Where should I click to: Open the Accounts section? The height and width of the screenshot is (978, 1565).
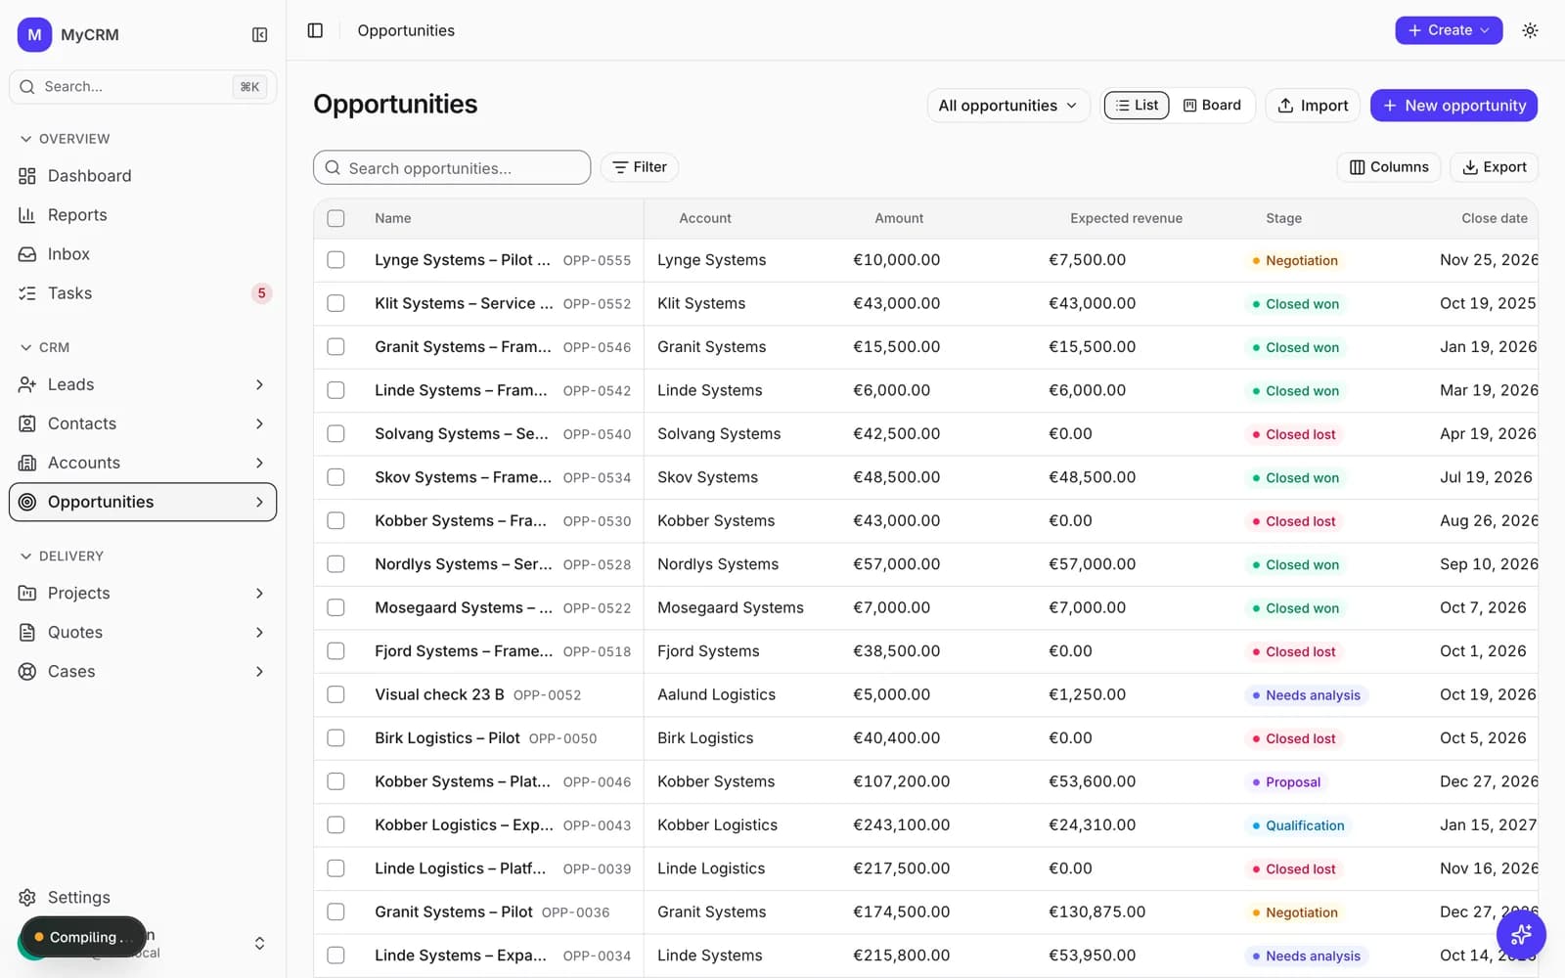pos(143,463)
